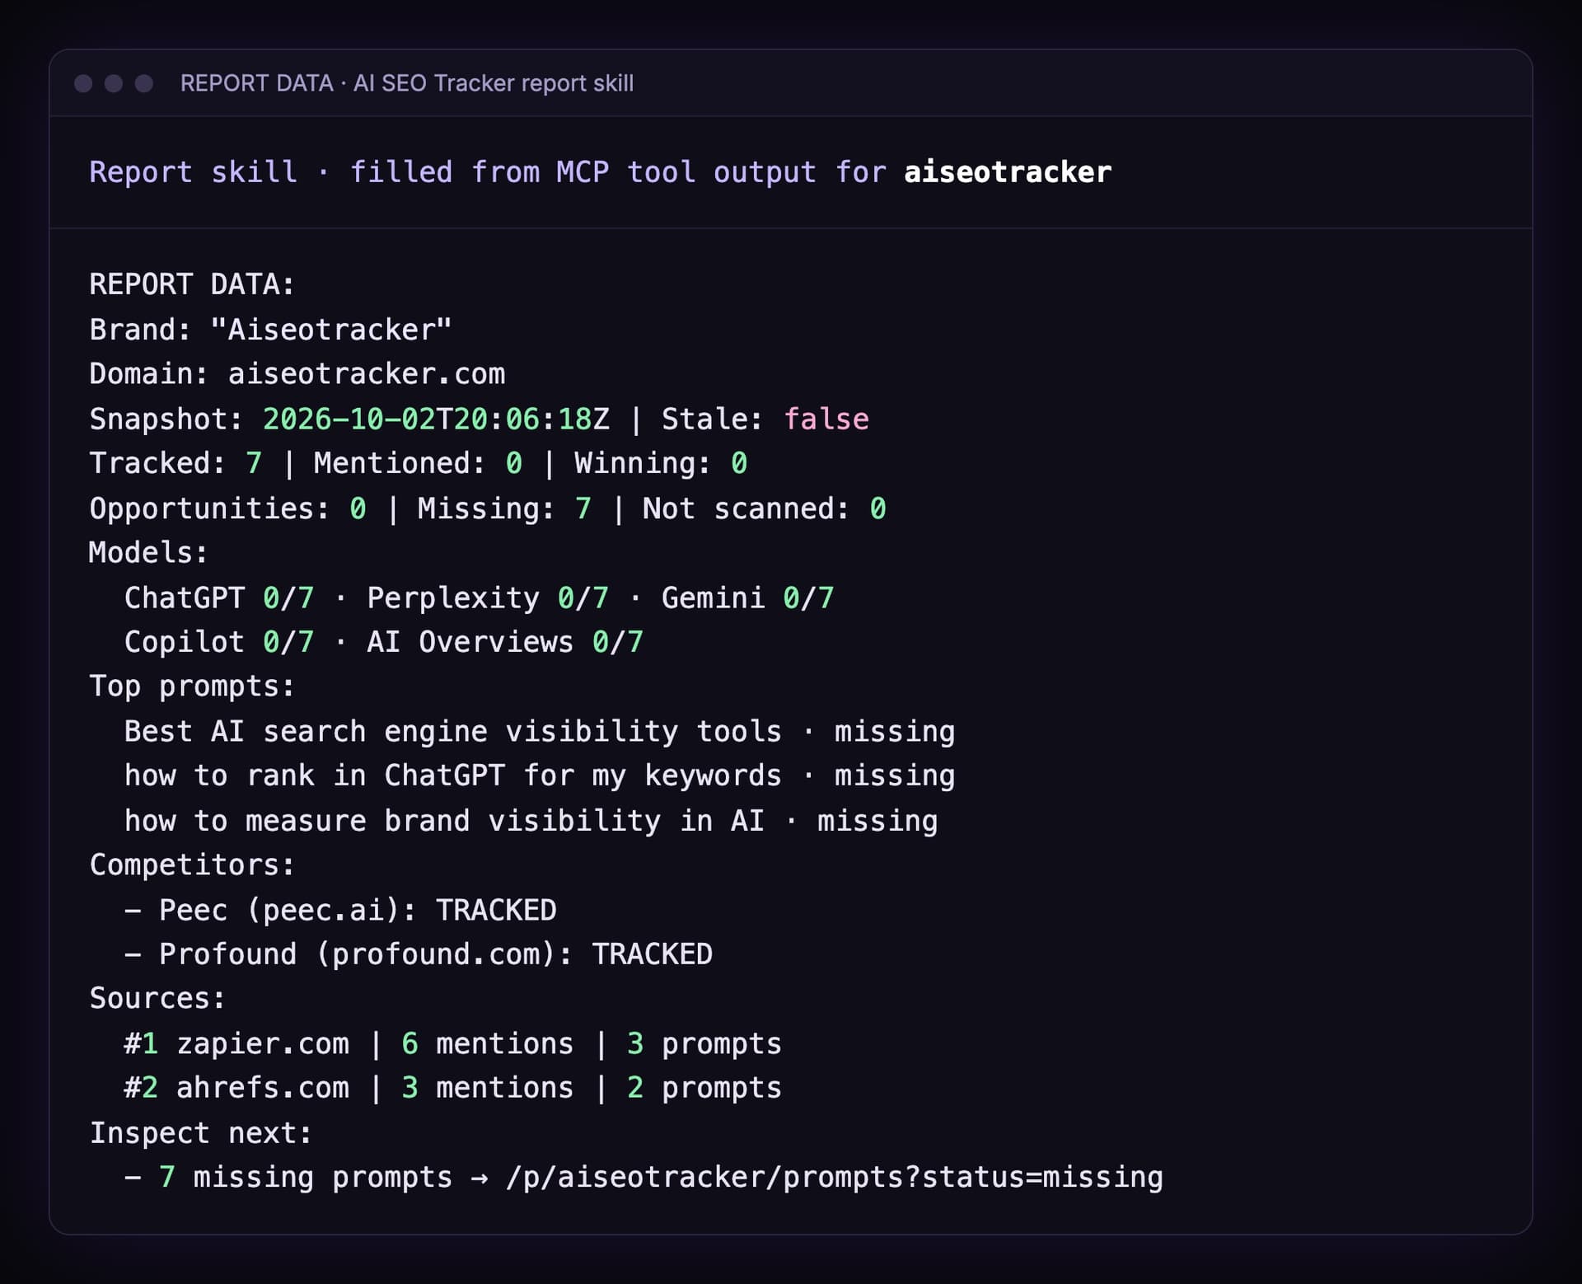Select prompt 'how to measure brand visibility in AI'
This screenshot has width=1582, height=1284.
pyautogui.click(x=444, y=821)
